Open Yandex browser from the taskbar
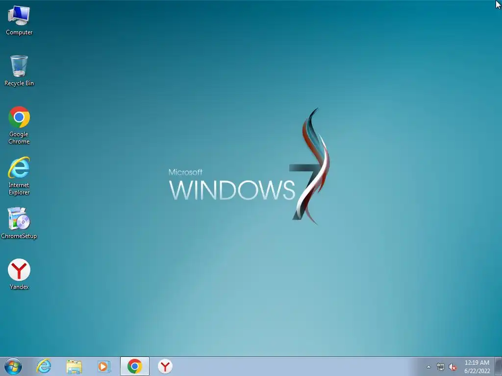 [165, 366]
